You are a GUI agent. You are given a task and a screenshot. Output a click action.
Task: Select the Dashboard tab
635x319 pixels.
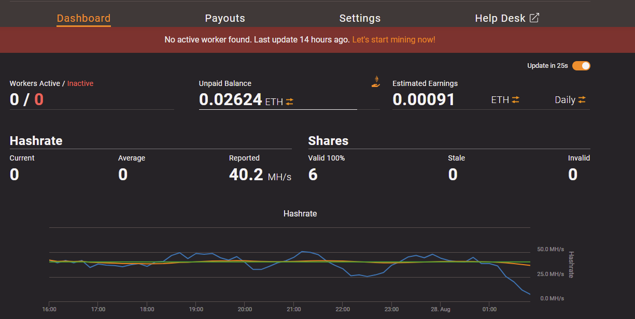(83, 18)
